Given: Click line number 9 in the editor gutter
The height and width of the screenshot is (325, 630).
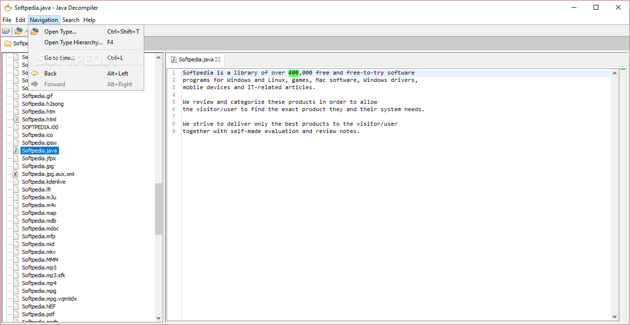Looking at the screenshot, I should [173, 132].
